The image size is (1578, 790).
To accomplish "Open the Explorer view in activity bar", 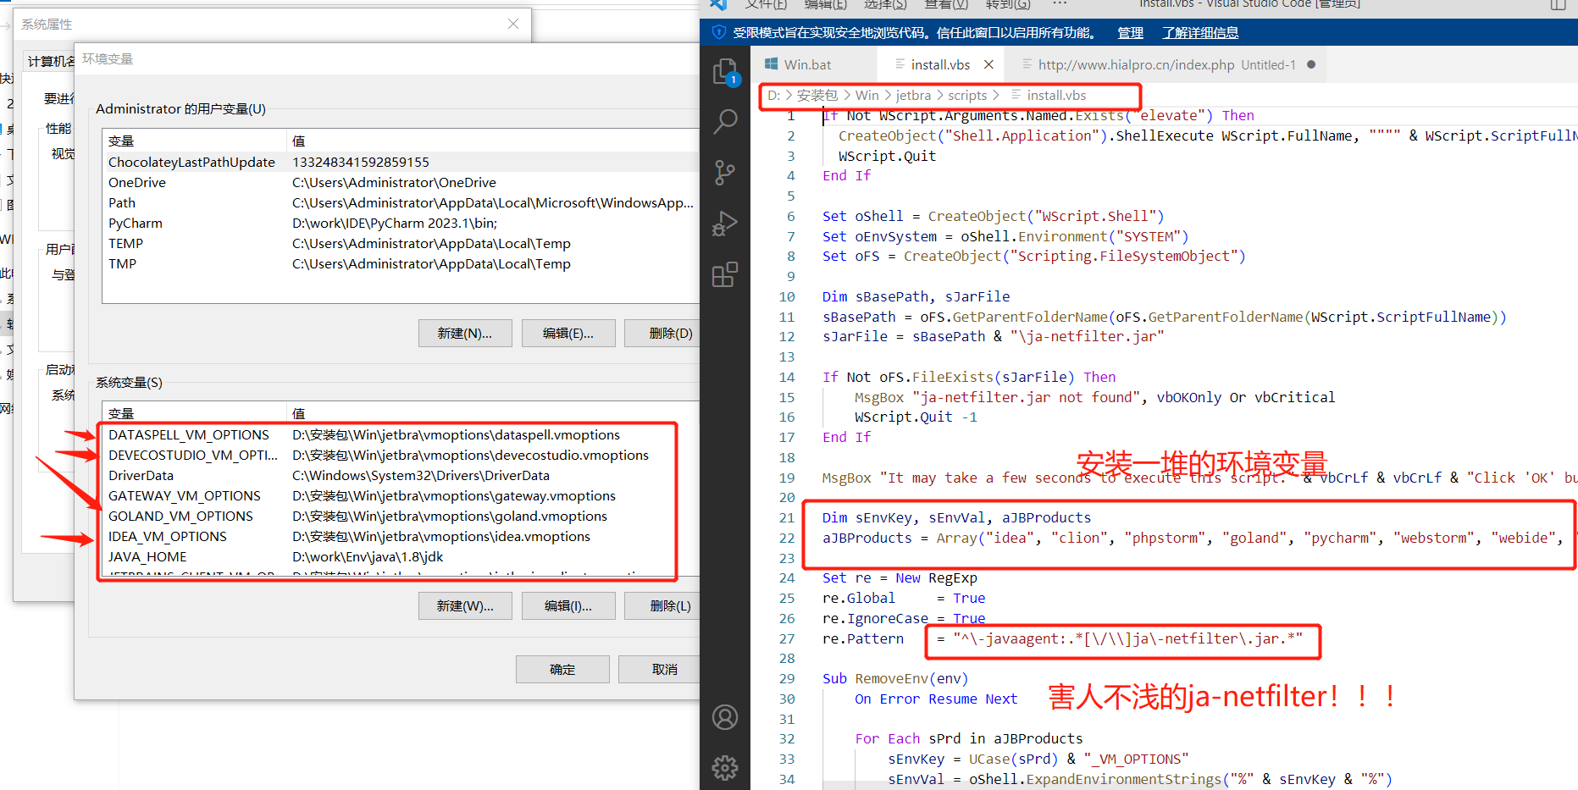I will (725, 72).
